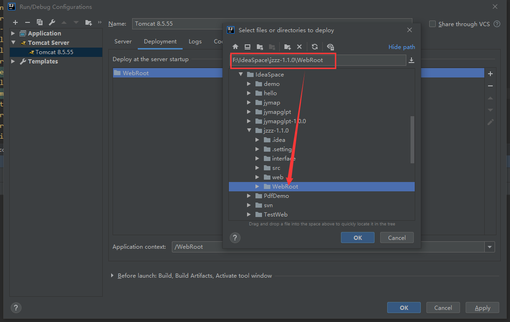This screenshot has height=322, width=510.
Task: Add new configuration with plus icon
Action: (15, 22)
